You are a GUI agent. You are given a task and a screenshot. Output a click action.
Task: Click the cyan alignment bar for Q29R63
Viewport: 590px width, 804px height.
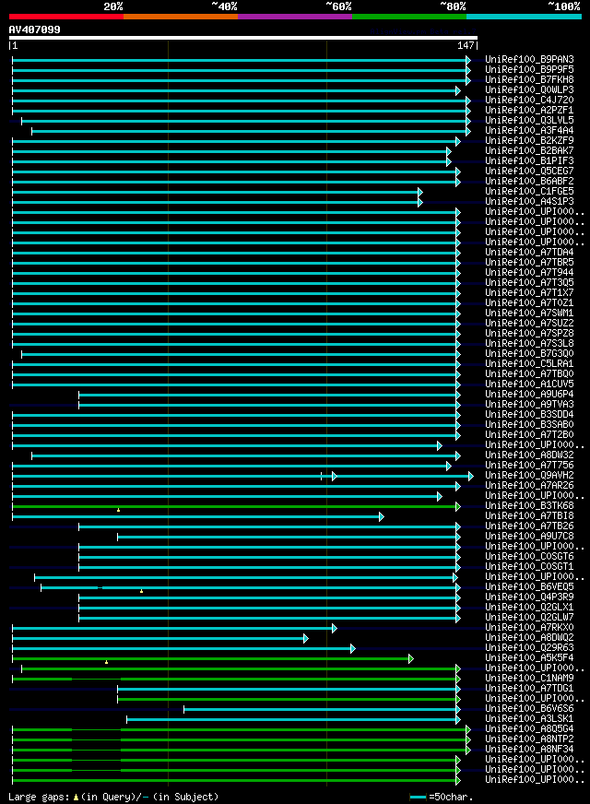tap(183, 648)
